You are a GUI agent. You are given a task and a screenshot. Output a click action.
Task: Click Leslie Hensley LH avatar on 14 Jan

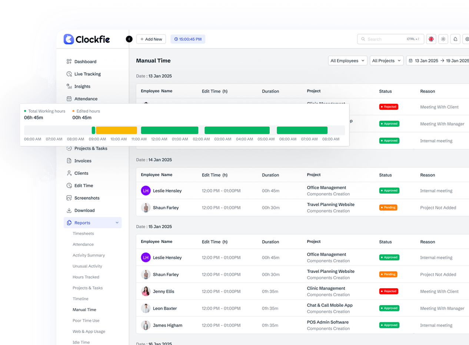click(x=146, y=191)
